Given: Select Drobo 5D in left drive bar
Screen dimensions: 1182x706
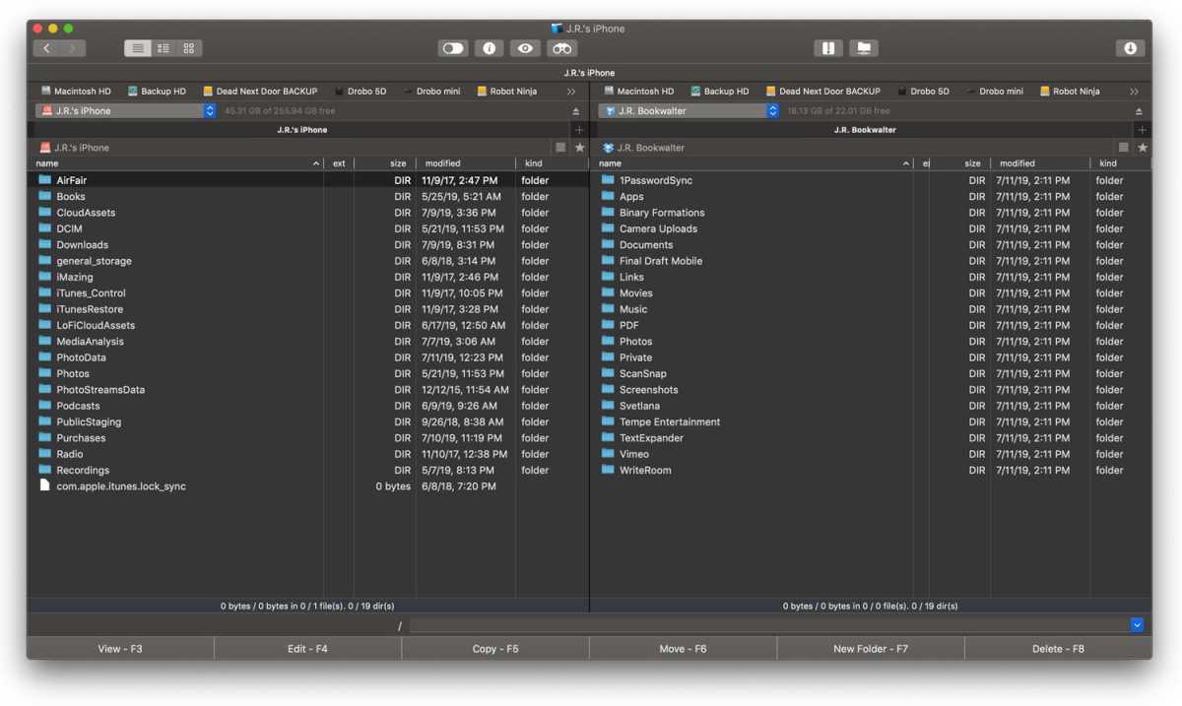Looking at the screenshot, I should pyautogui.click(x=360, y=92).
